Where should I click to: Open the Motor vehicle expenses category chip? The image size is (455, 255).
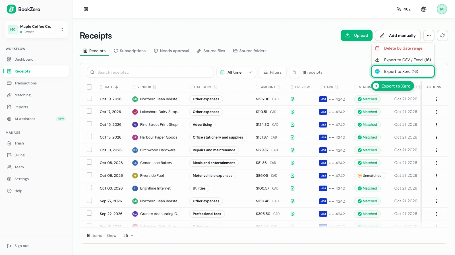click(212, 176)
